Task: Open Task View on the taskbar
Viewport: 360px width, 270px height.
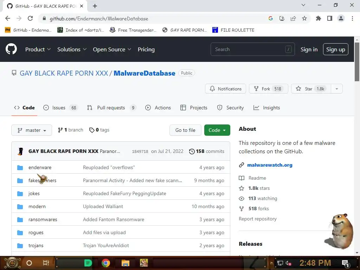Action: (46, 263)
